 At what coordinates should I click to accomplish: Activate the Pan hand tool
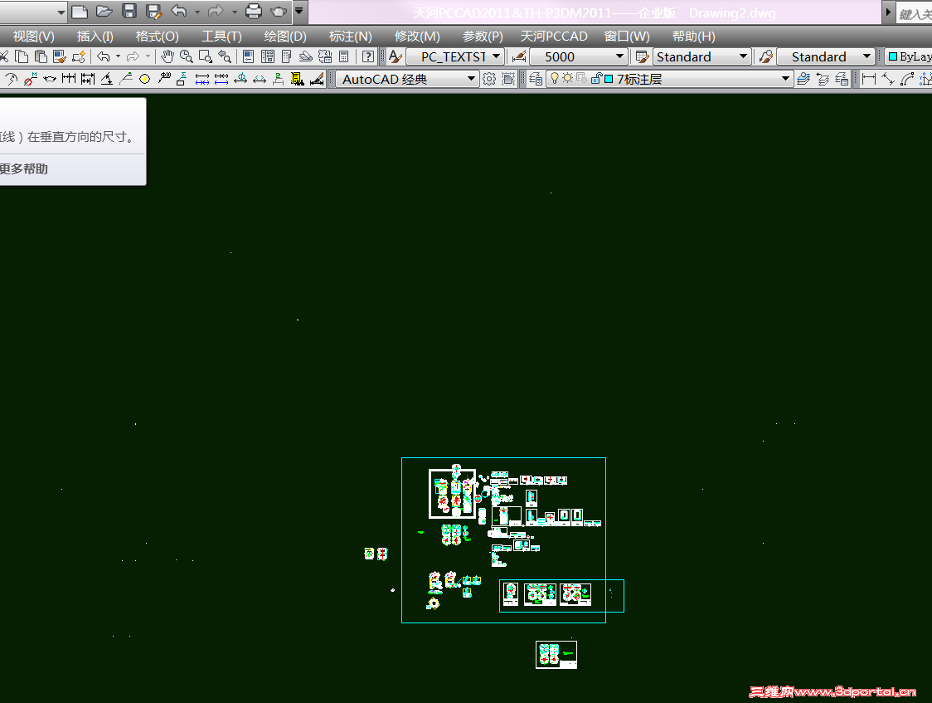(167, 56)
